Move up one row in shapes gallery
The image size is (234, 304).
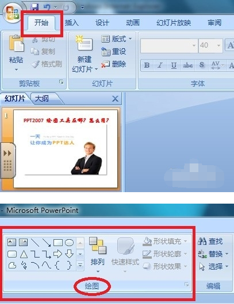(80, 243)
